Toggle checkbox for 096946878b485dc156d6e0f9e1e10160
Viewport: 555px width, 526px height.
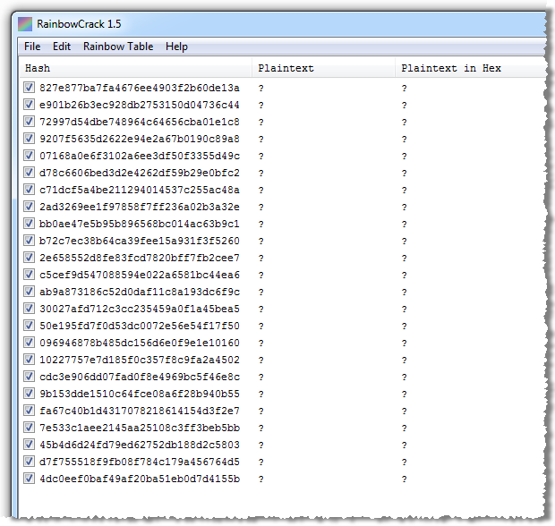click(29, 342)
